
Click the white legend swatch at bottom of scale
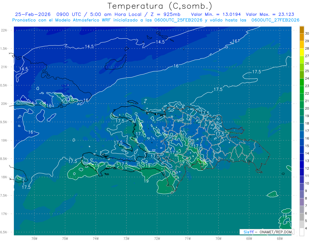[x=302, y=232]
